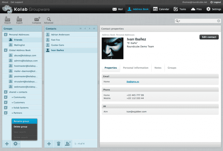This screenshot has width=223, height=151.
Task: Click in the contact search field
Action: (x=200, y=21)
